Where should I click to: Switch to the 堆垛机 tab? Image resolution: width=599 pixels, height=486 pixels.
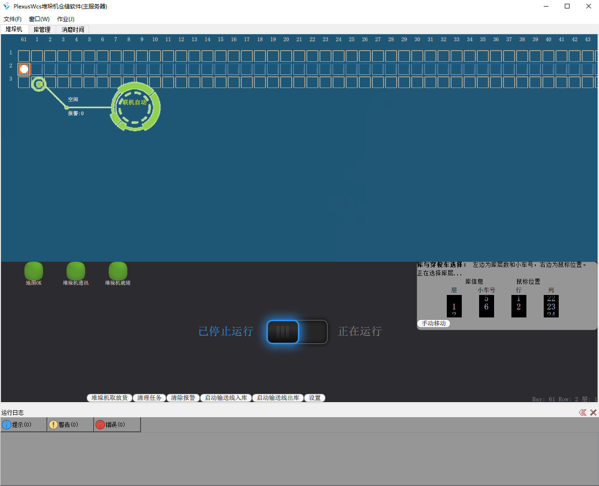(x=14, y=29)
